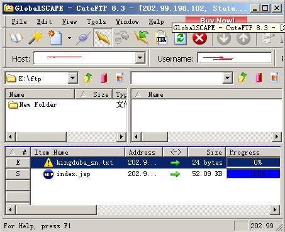Open the New dropdown arrow beside new file
This screenshot has height=232, width=285.
coord(69,38)
